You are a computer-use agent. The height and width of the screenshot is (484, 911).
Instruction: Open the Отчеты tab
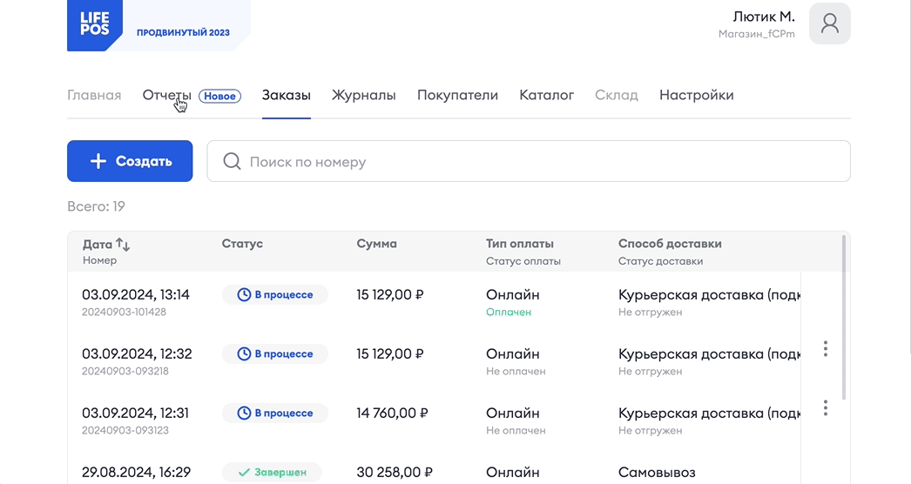point(166,95)
